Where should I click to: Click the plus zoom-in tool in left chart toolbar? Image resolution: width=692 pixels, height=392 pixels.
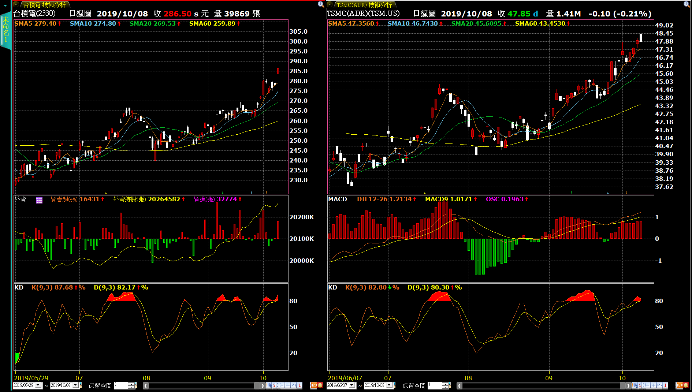[287, 385]
